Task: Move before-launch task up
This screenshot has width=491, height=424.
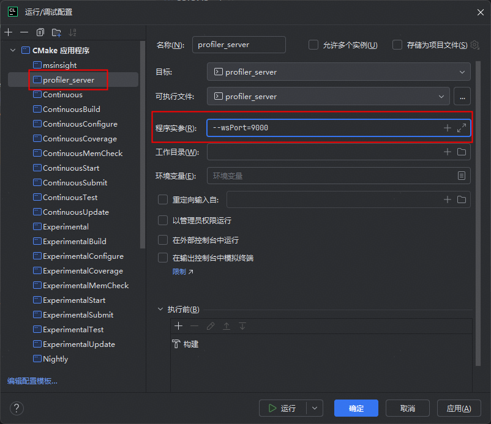Action: click(227, 326)
